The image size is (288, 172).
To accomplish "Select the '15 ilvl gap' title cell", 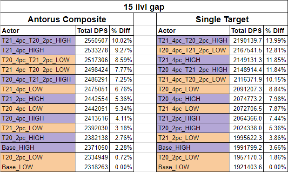I will (x=144, y=7).
